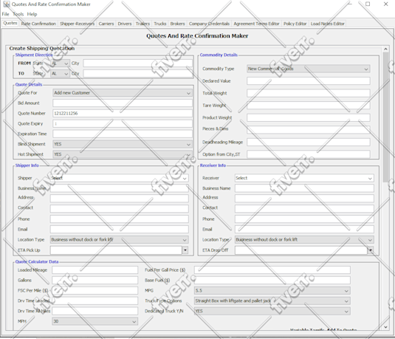
Task: Click the Loaded Mileage field
Action: click(95, 270)
